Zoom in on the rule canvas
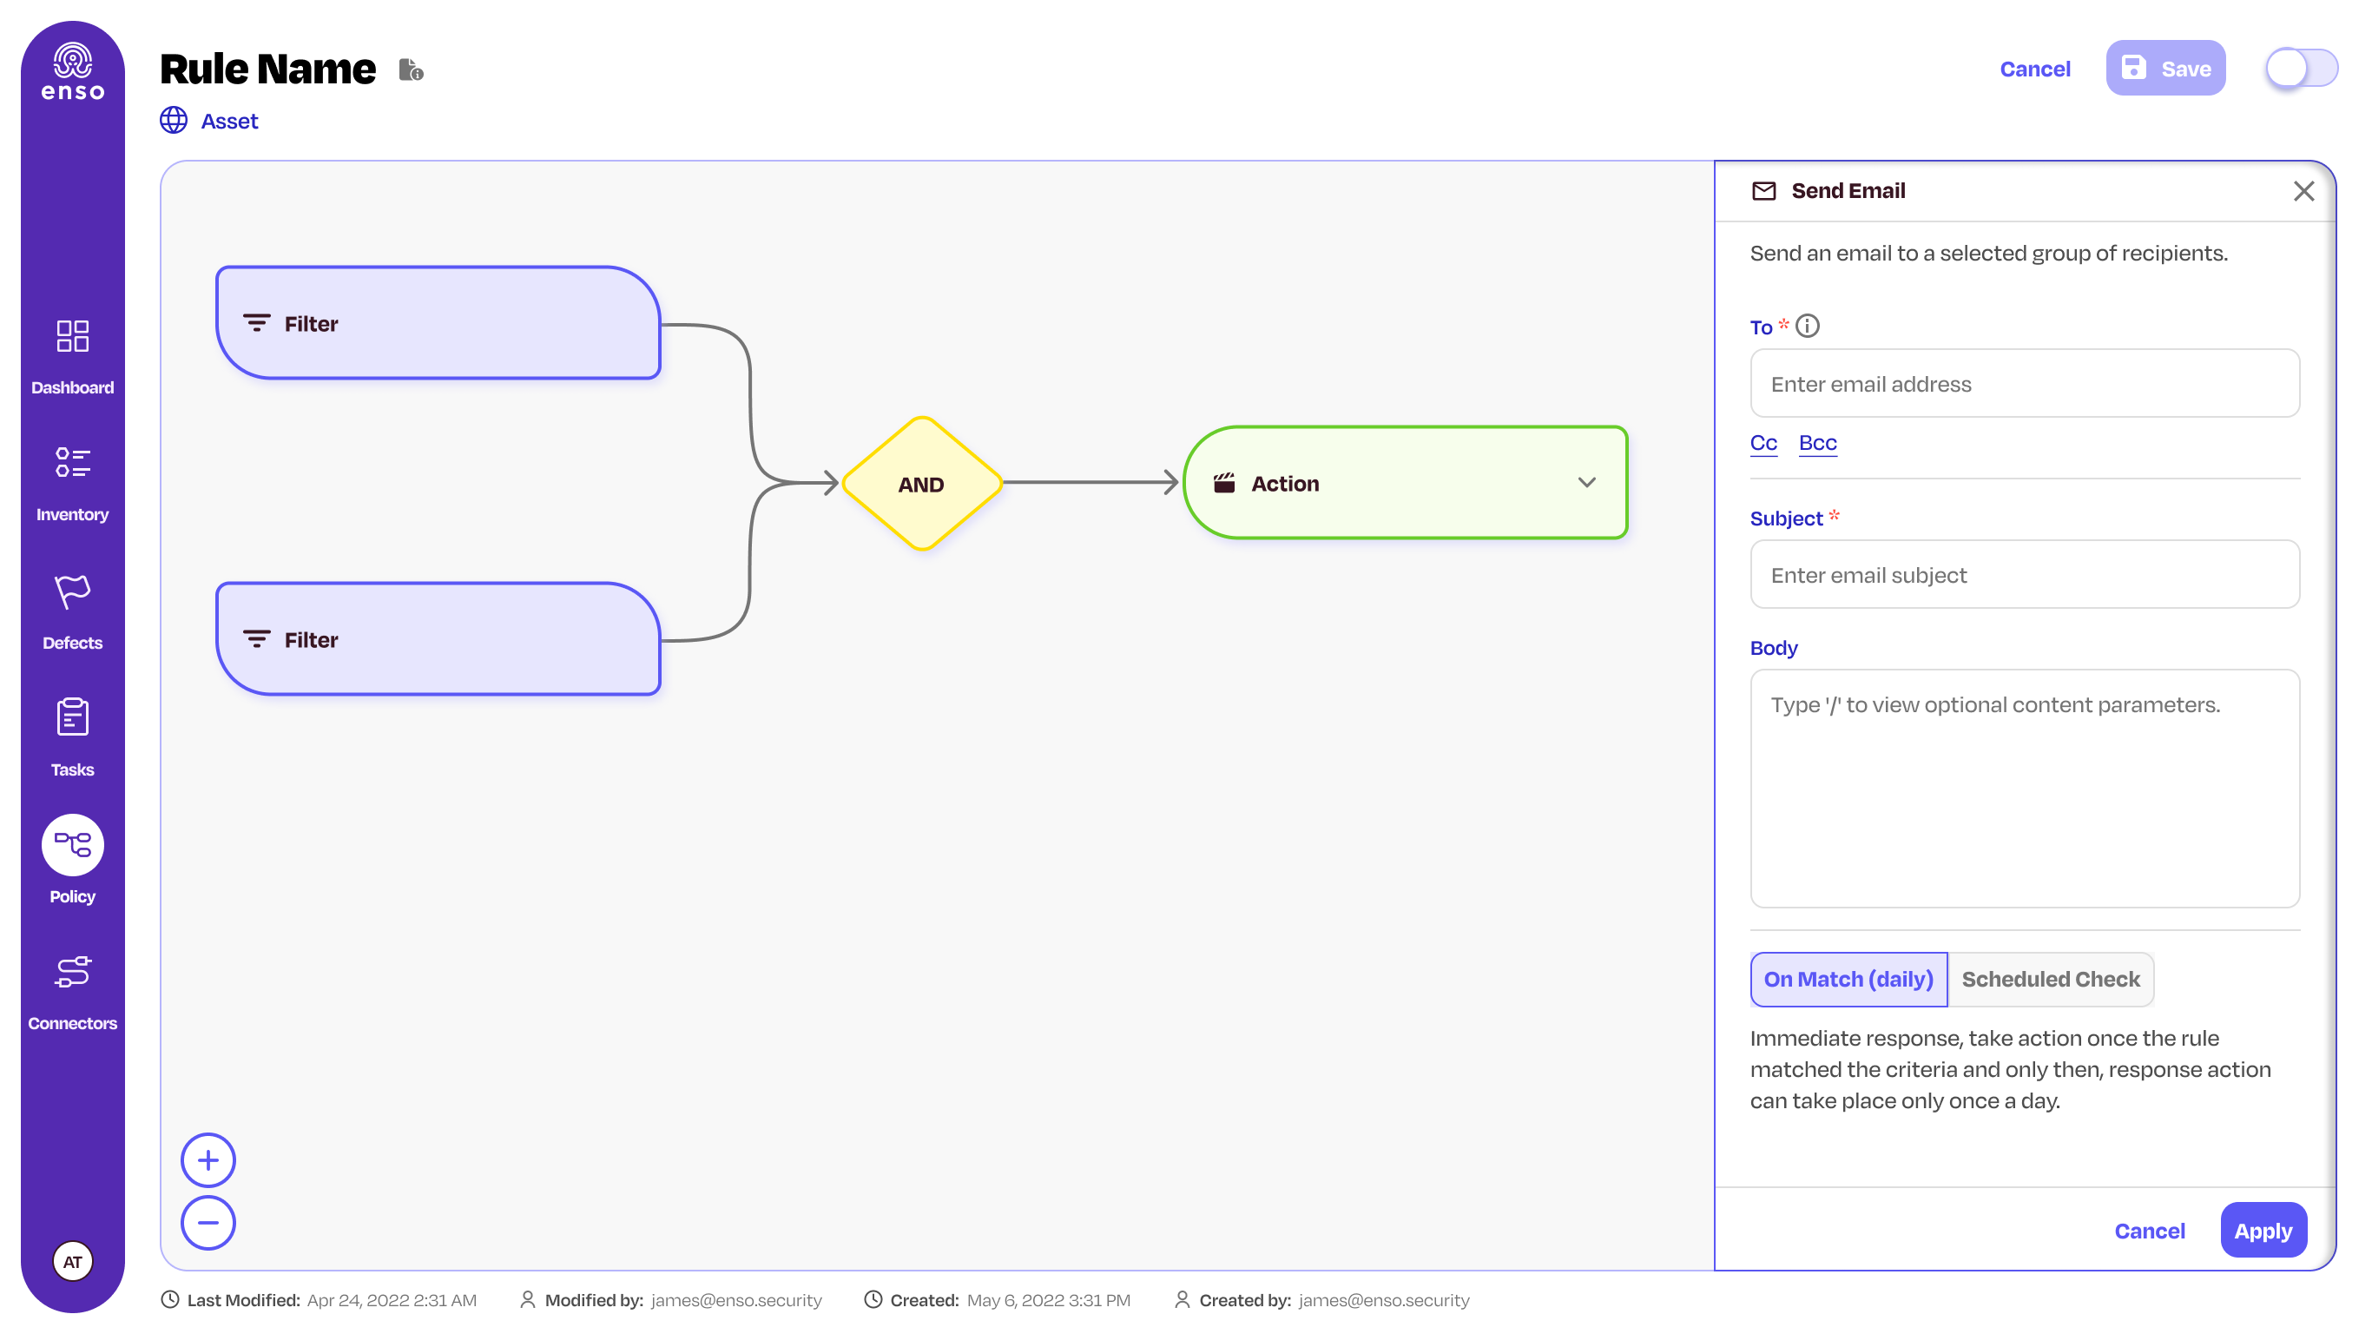 (x=208, y=1160)
